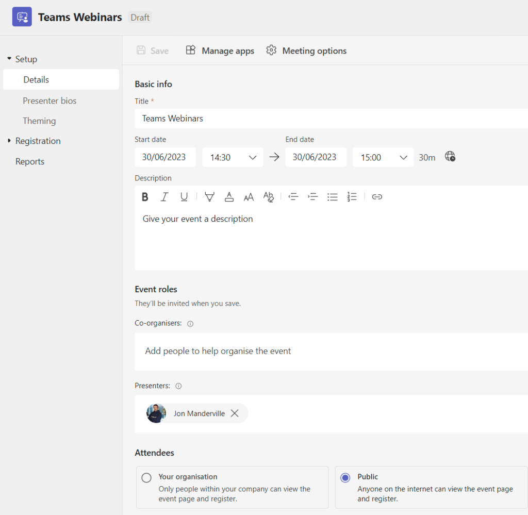Open the time zone globe icon

pyautogui.click(x=450, y=157)
